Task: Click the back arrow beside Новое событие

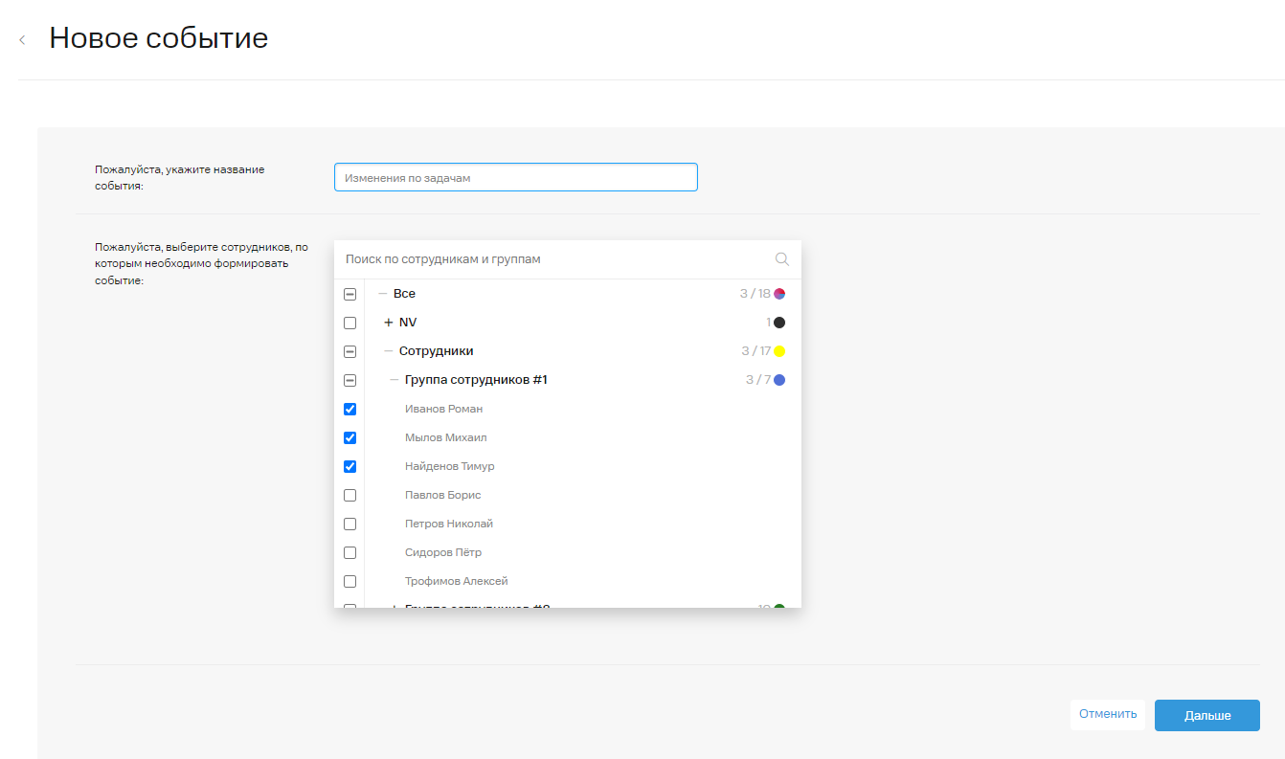Action: pyautogui.click(x=22, y=40)
